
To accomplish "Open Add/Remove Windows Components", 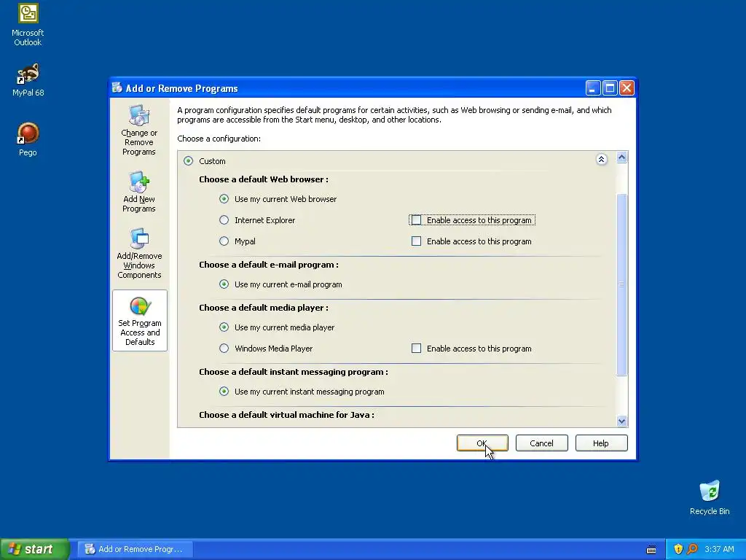I will [x=139, y=253].
